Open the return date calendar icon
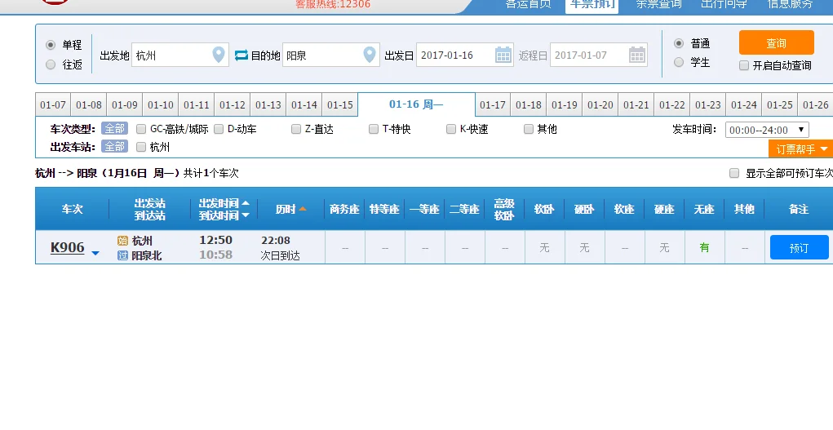The image size is (833, 430). (637, 55)
